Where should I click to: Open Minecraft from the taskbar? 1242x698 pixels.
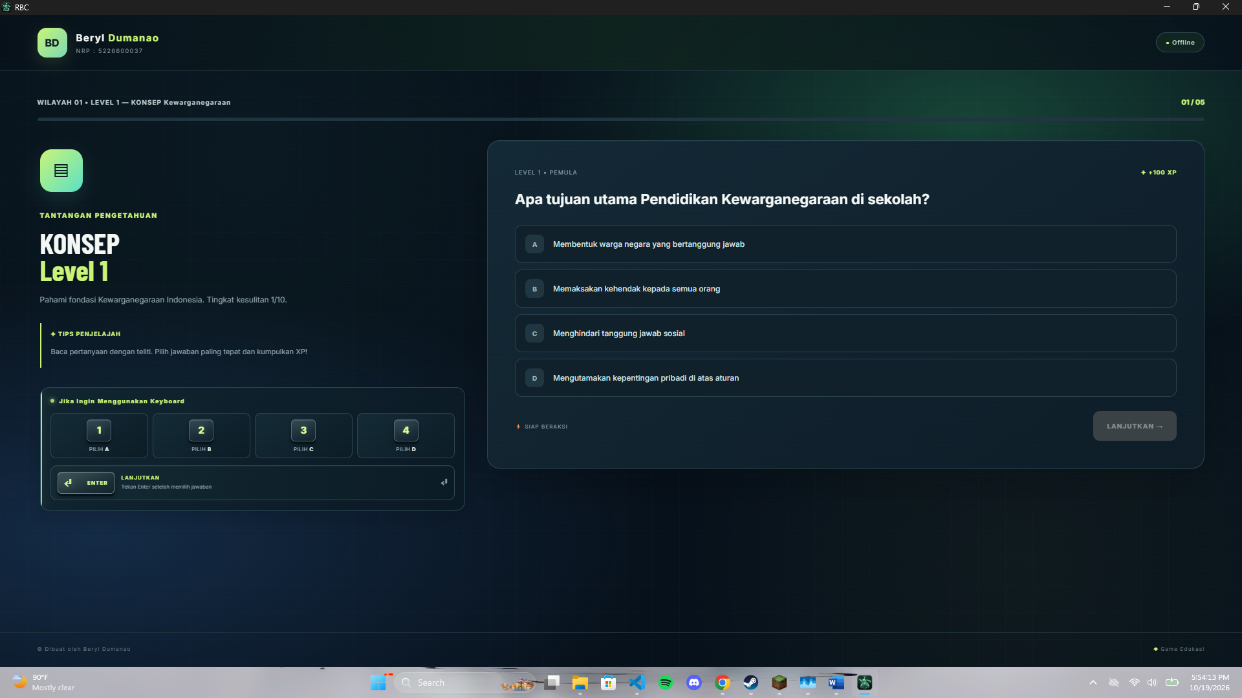click(x=779, y=682)
